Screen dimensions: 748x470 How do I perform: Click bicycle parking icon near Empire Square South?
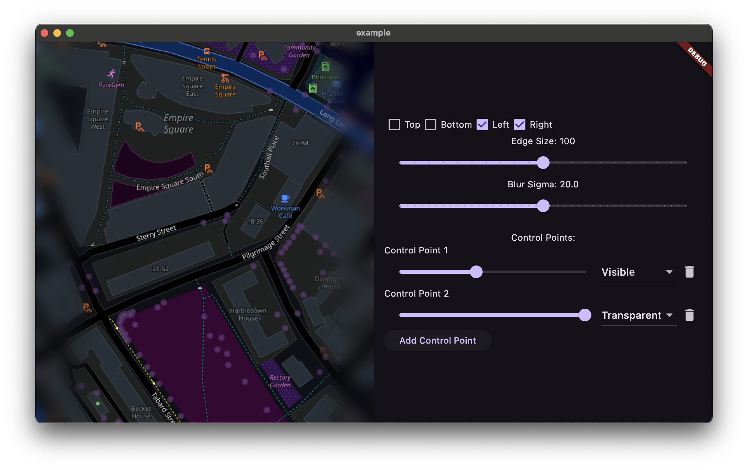pos(209,169)
